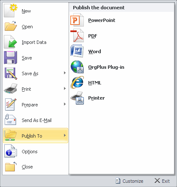The height and width of the screenshot is (187, 177).
Task: Select the PDF document icon
Action: tap(77, 35)
